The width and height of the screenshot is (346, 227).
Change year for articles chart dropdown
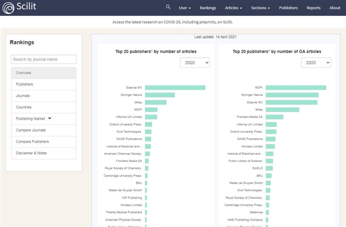(x=195, y=63)
